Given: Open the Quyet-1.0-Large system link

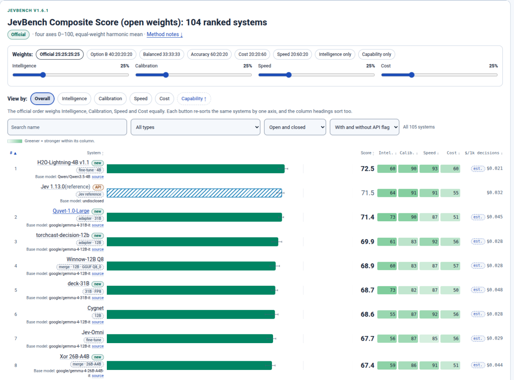Looking at the screenshot, I should coord(71,211).
